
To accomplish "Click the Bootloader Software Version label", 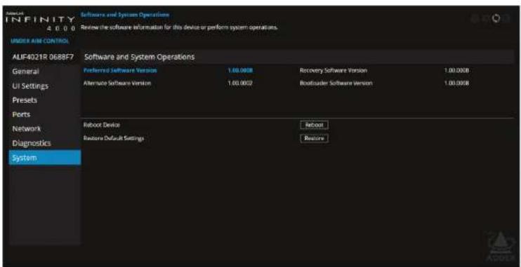I will (x=336, y=83).
